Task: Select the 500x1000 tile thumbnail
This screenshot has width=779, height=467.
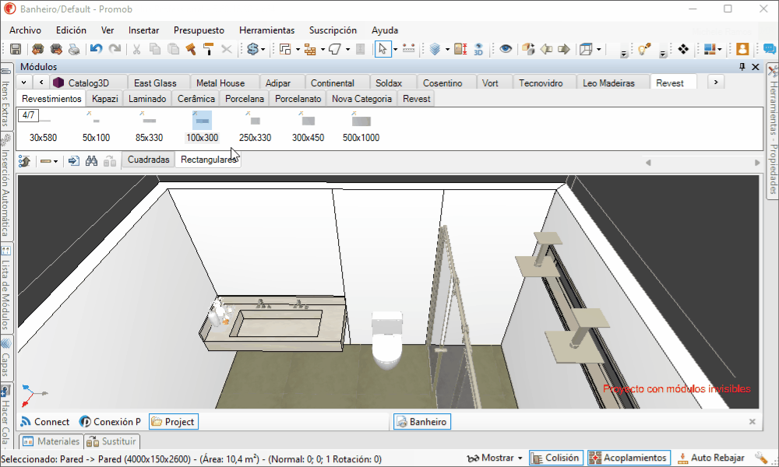Action: 361,127
